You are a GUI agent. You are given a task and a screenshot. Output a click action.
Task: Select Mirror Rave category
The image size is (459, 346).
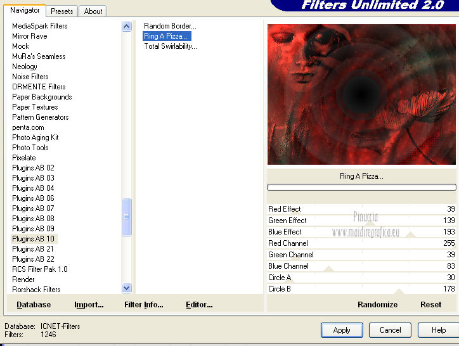click(30, 36)
